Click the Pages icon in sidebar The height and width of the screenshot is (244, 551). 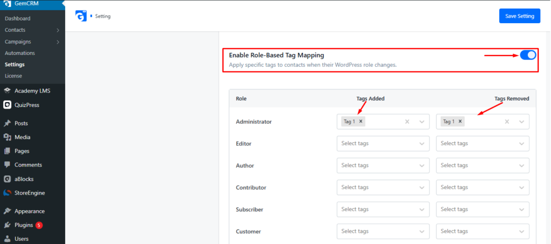(7, 151)
